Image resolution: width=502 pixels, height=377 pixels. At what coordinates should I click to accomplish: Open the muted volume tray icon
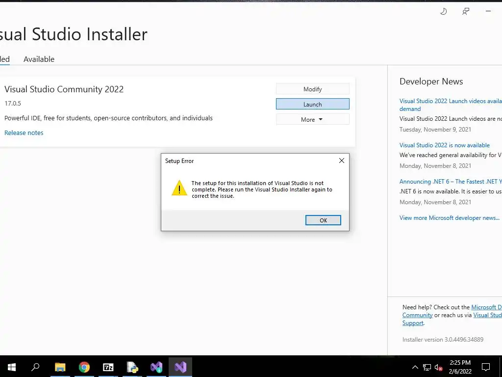(439, 367)
